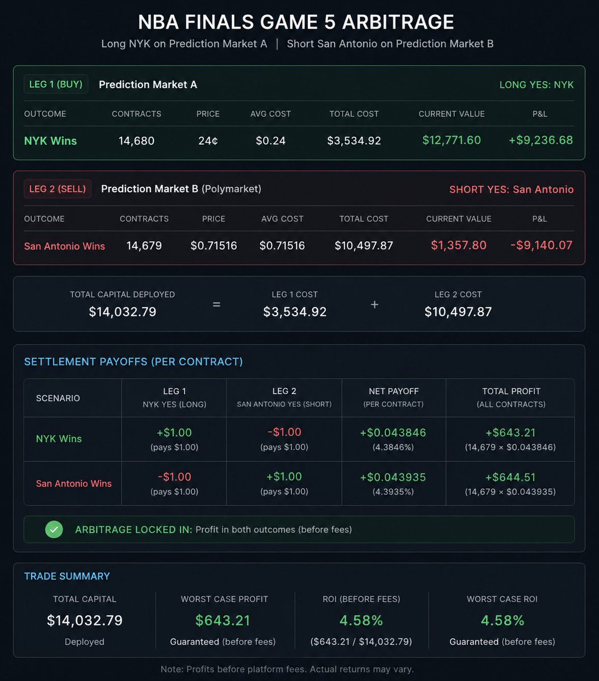
Task: Select the NYK Wins scenario row label
Action: click(59, 439)
